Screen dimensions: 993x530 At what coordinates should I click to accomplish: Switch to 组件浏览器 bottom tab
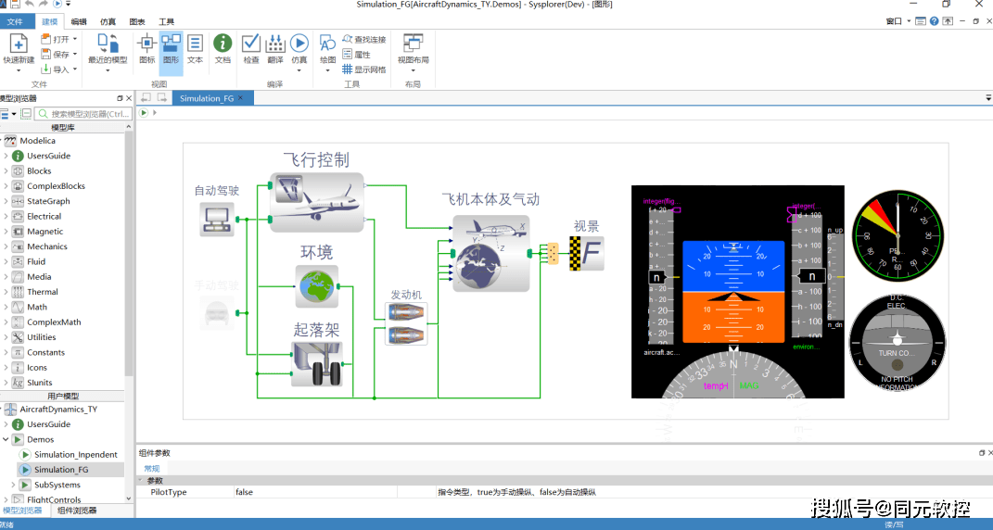77,511
